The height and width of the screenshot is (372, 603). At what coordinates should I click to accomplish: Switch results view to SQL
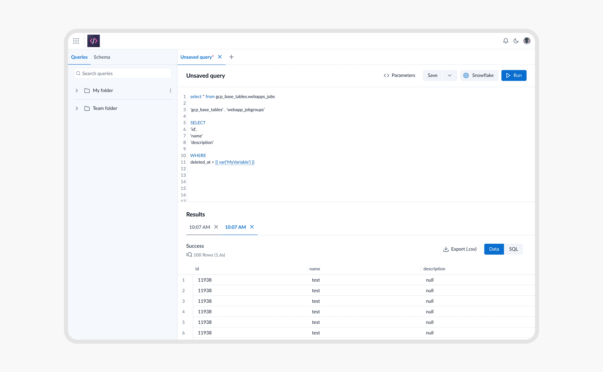tap(513, 249)
